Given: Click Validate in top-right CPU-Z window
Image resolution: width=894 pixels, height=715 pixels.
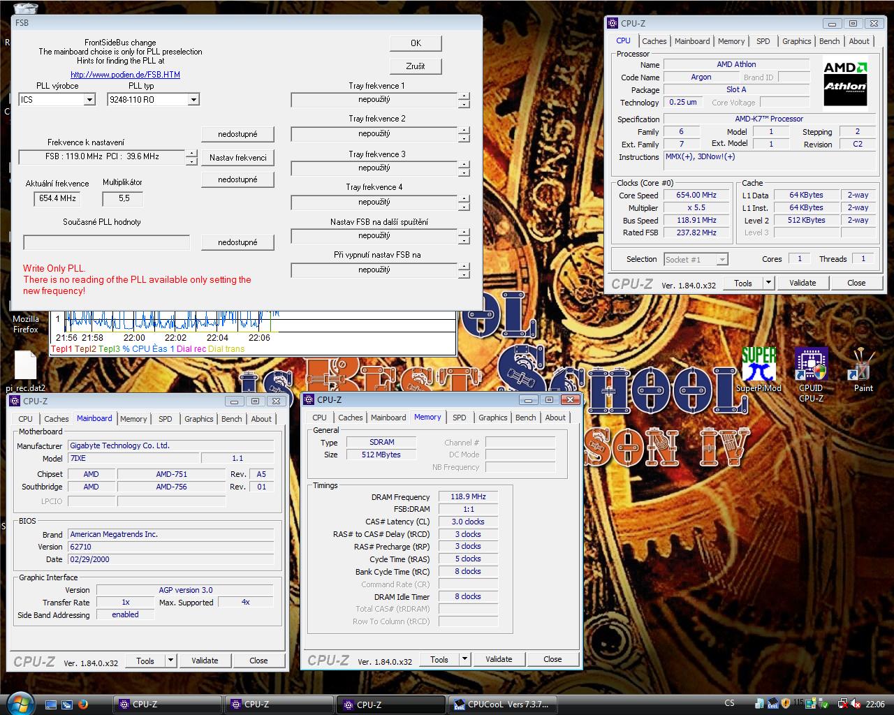Looking at the screenshot, I should (x=803, y=283).
